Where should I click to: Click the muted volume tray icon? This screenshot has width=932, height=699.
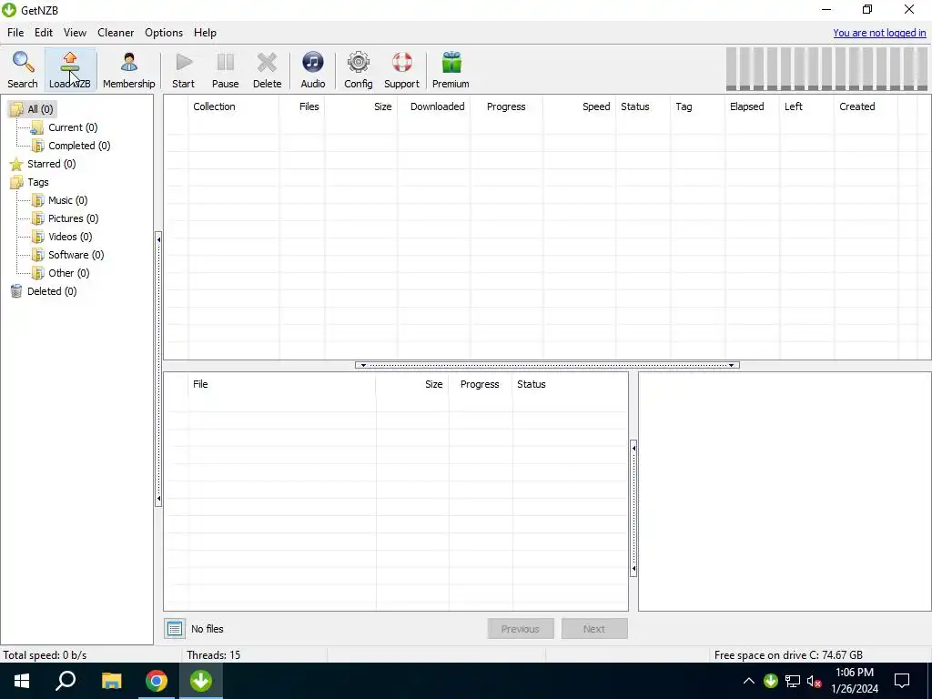pos(815,681)
